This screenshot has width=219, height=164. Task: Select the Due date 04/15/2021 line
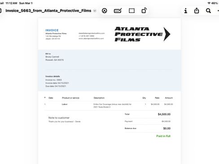[56, 86]
